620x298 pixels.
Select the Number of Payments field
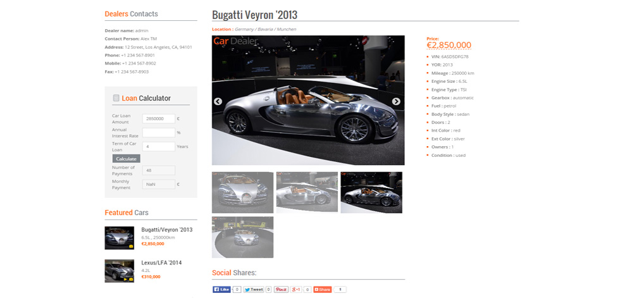[x=159, y=170]
